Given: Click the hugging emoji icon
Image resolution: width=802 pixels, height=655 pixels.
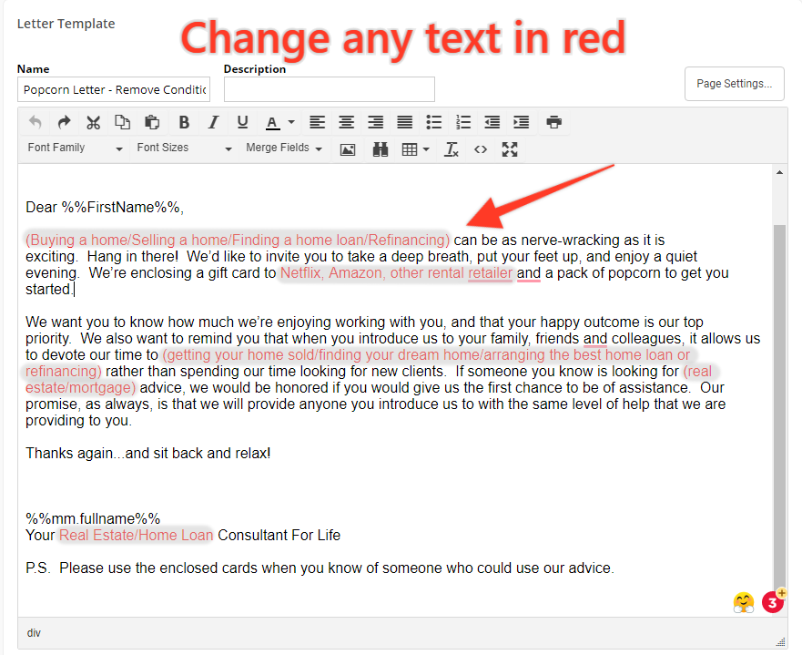Looking at the screenshot, I should 743,602.
